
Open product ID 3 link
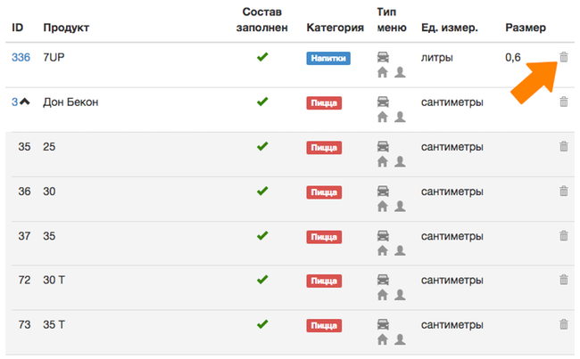pos(15,102)
